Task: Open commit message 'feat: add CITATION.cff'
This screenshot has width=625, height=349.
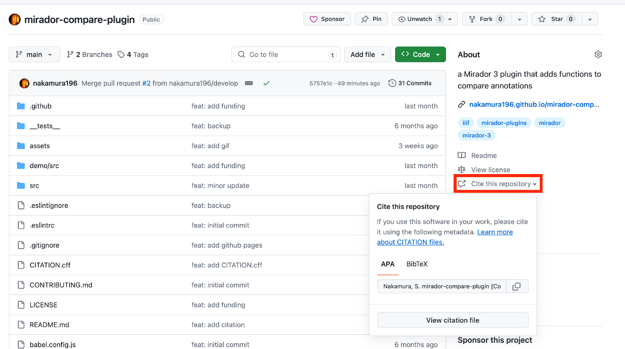Action: pos(227,265)
